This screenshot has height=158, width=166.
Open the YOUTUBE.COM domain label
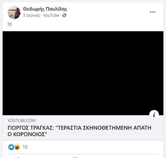[x=22, y=121]
